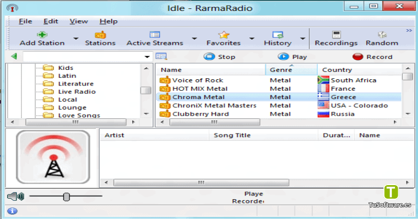The image size is (418, 219).
Task: Start recording with the Record button
Action: point(372,57)
